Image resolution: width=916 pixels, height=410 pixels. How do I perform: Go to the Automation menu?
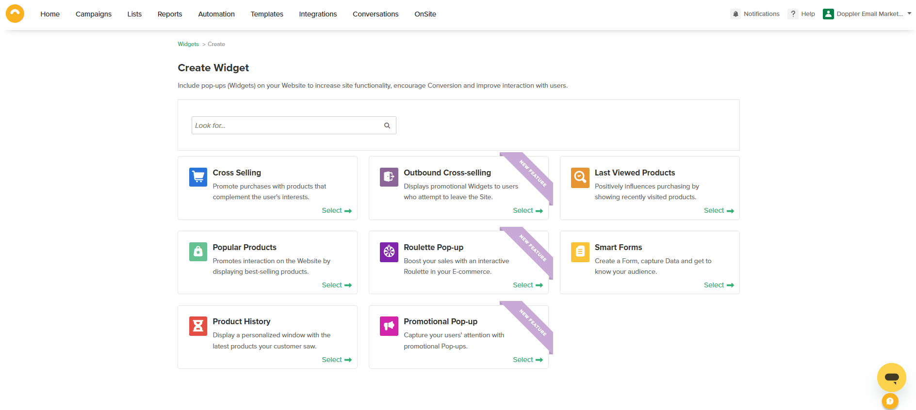pos(216,14)
